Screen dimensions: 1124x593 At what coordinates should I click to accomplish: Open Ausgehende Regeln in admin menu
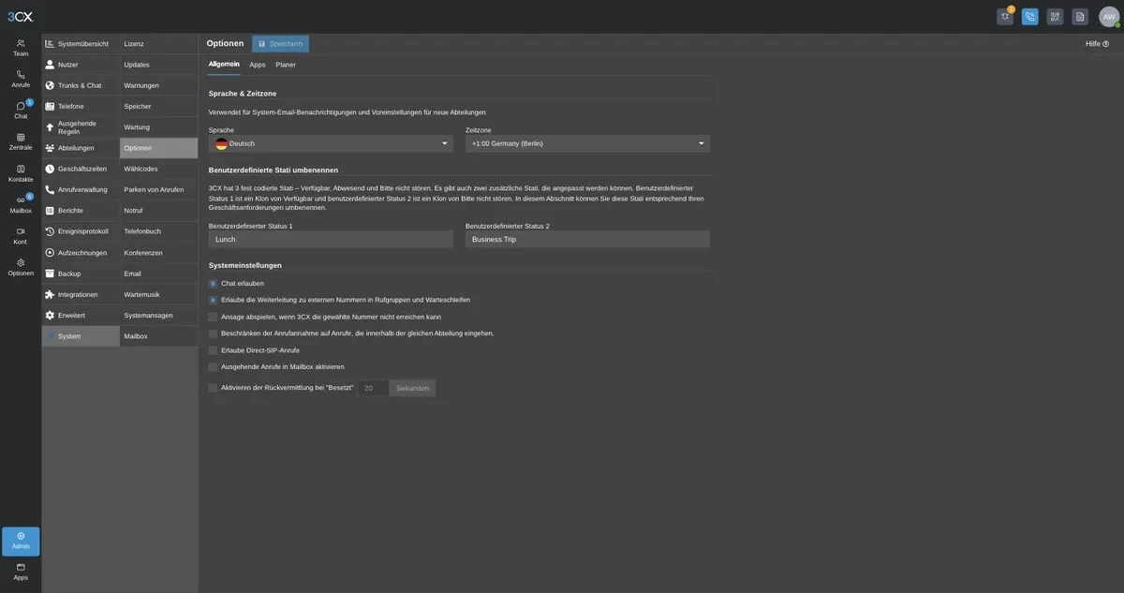pyautogui.click(x=81, y=127)
